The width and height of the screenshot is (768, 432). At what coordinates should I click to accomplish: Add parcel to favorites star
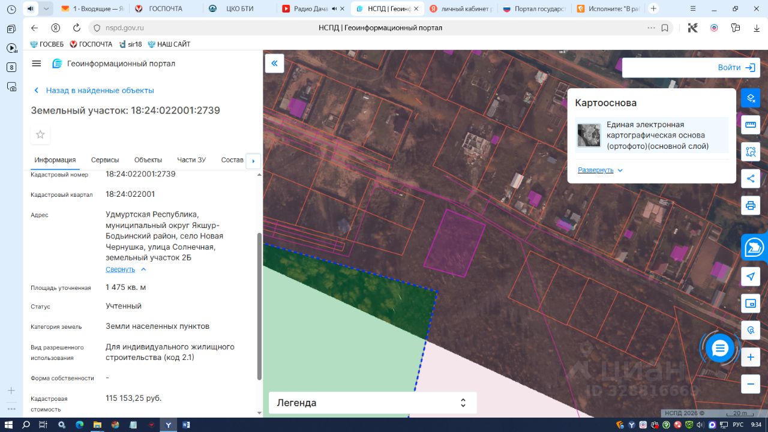coord(40,134)
